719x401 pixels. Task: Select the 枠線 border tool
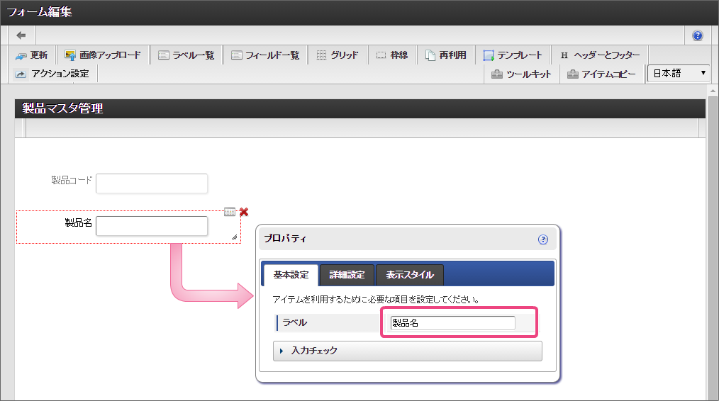click(392, 55)
